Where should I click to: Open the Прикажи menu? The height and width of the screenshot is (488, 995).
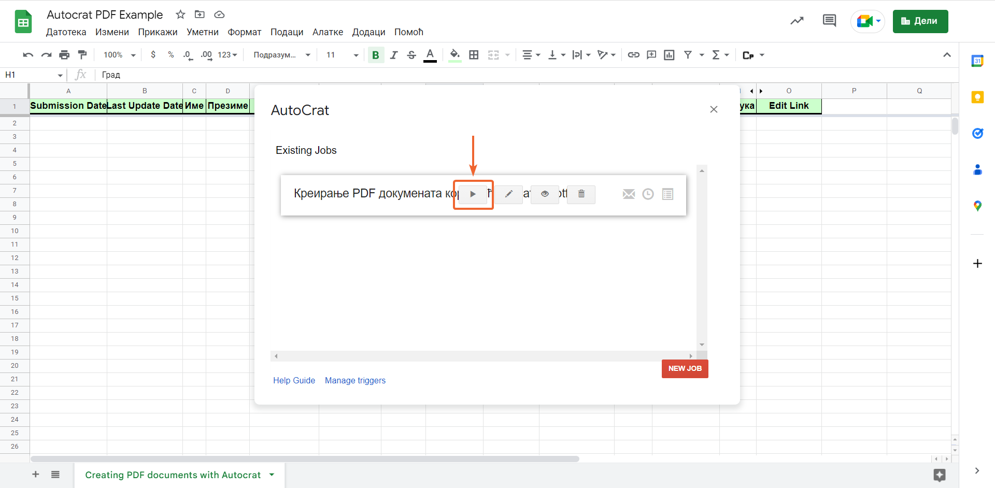pos(158,32)
